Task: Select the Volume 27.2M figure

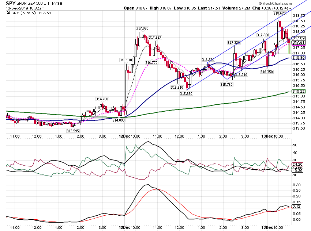Action: [236, 8]
